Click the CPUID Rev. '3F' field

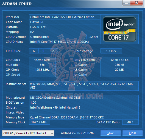coord(43,51)
